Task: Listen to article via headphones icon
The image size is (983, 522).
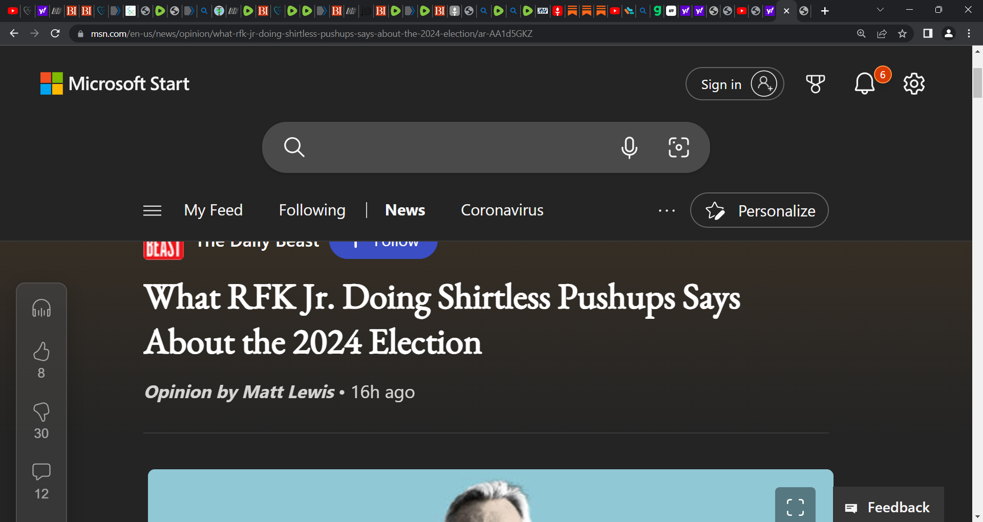Action: [41, 308]
